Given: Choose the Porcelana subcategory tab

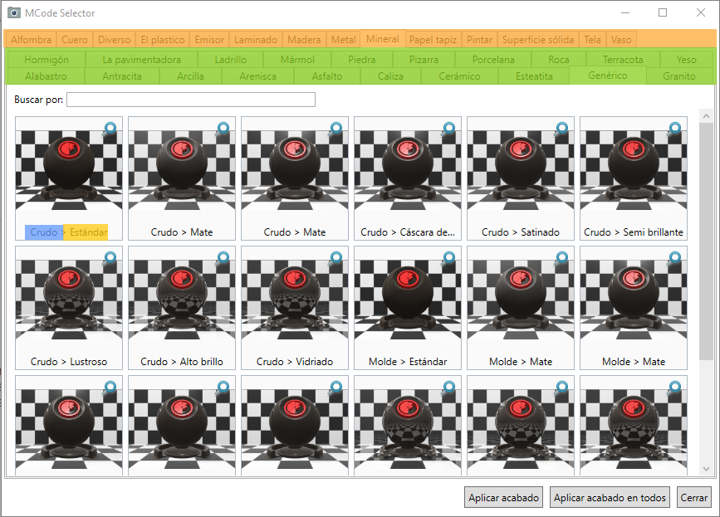Looking at the screenshot, I should tap(493, 60).
